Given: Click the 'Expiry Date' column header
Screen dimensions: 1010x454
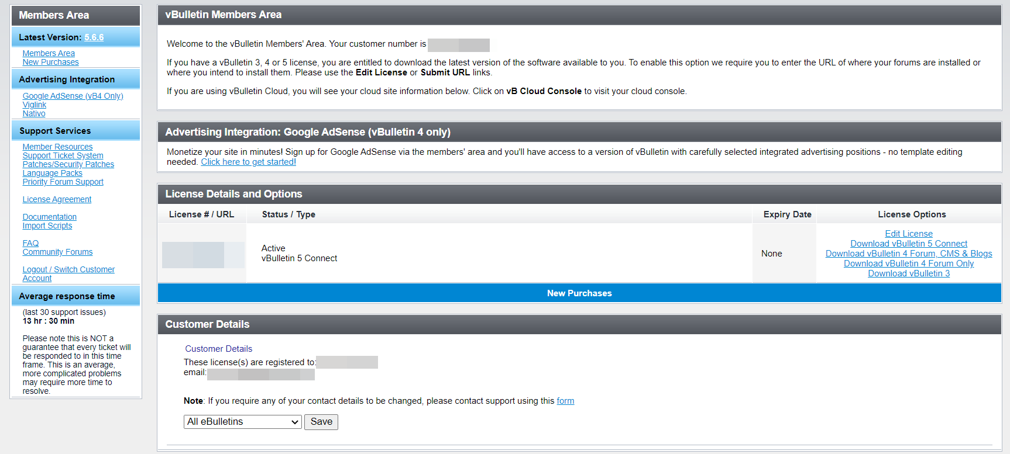Looking at the screenshot, I should coord(787,214).
